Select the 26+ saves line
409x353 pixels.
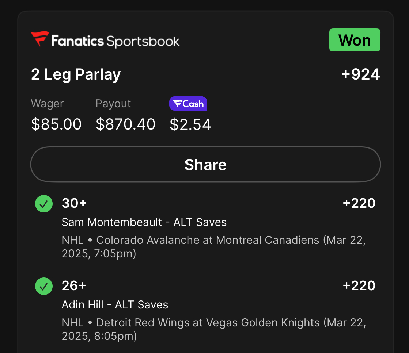click(x=74, y=285)
